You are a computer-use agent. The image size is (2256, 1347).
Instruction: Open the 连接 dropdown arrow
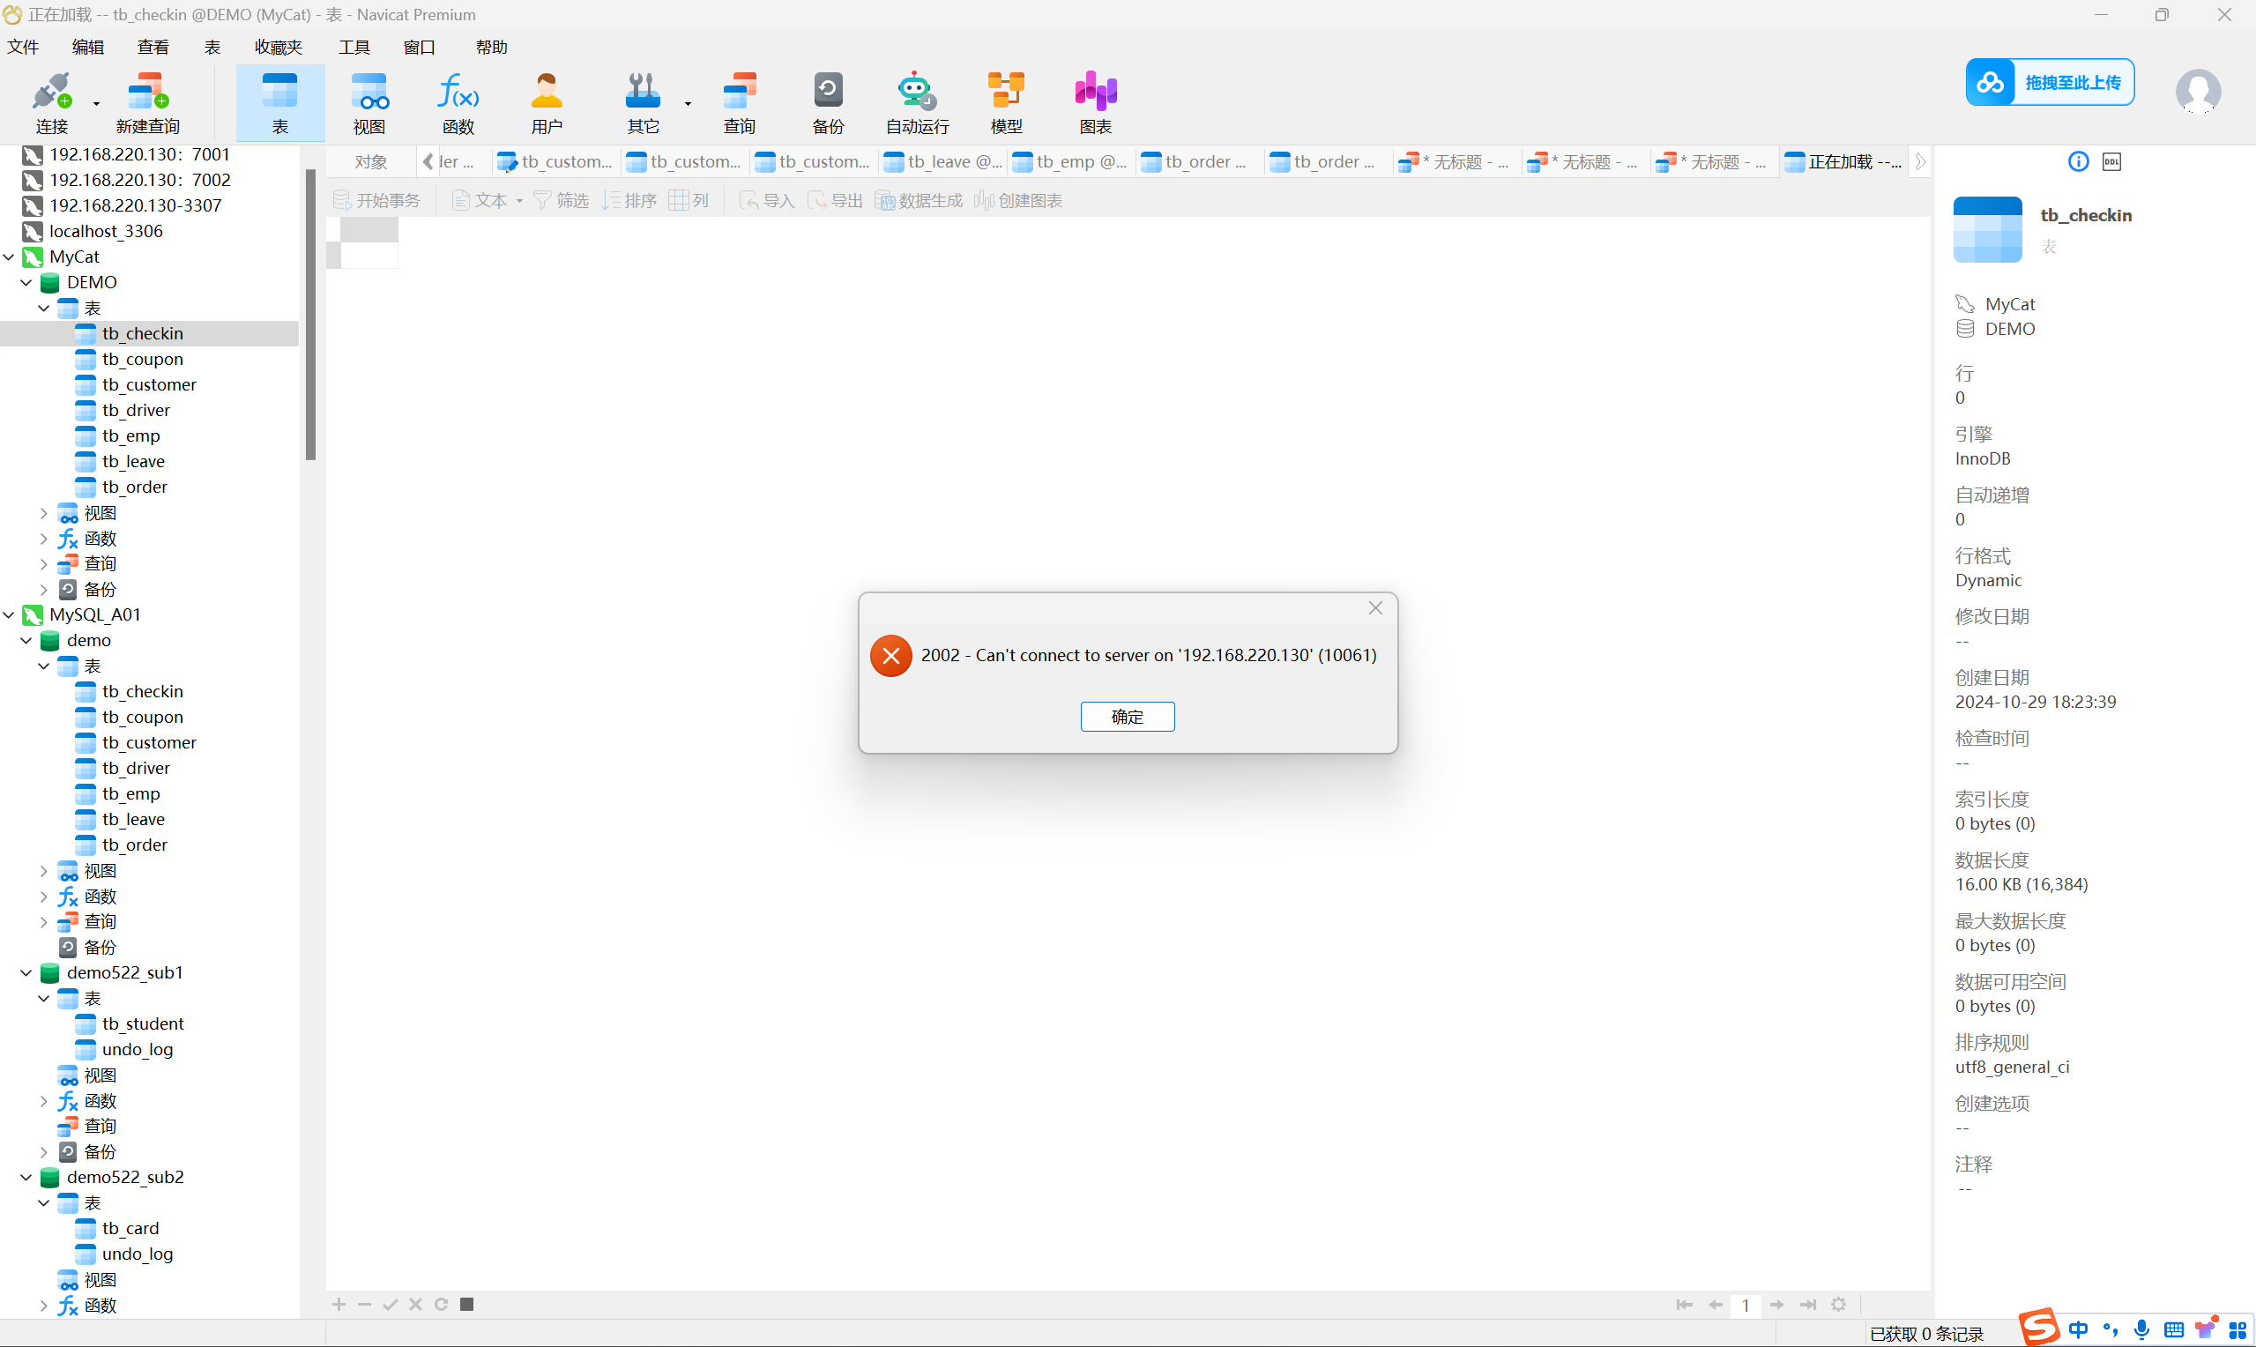(96, 103)
